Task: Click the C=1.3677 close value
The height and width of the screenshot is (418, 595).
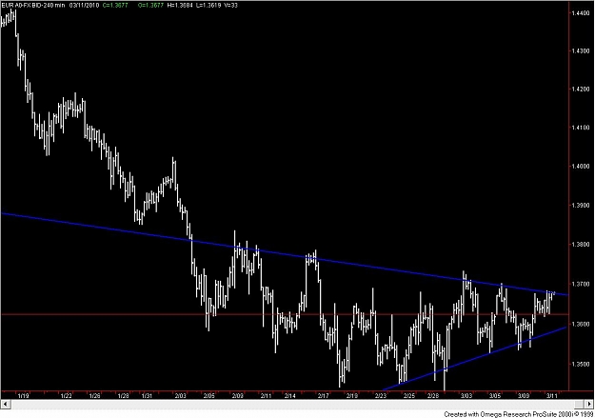Action: coord(115,6)
